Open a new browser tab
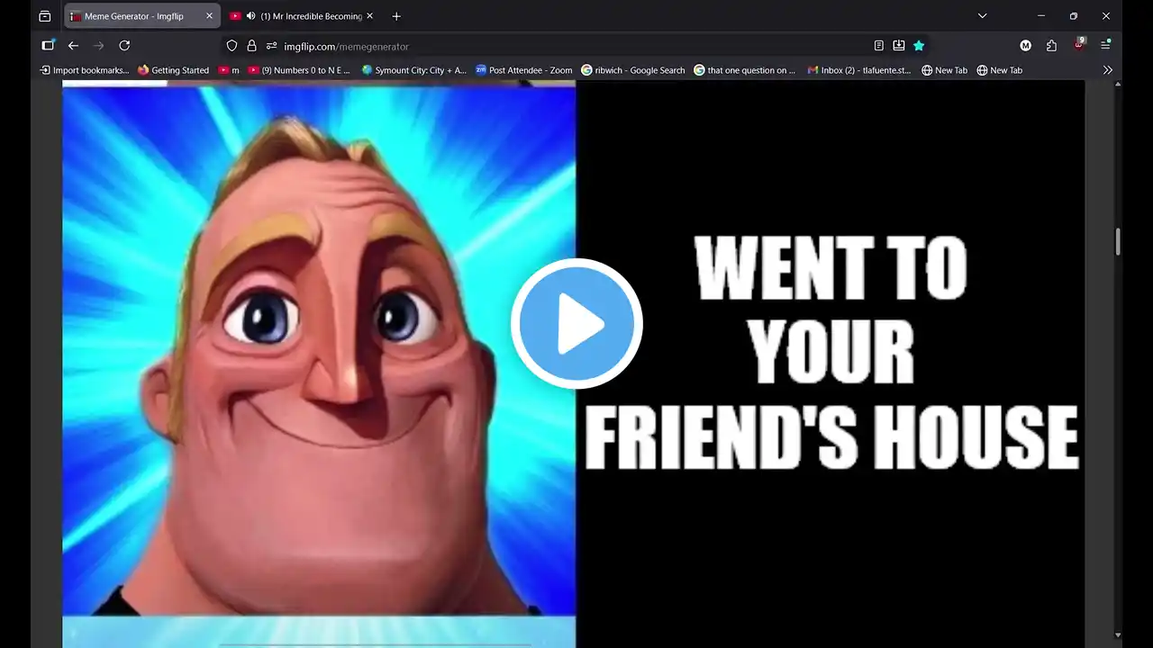Screen dimensions: 1153x648 pos(396,16)
